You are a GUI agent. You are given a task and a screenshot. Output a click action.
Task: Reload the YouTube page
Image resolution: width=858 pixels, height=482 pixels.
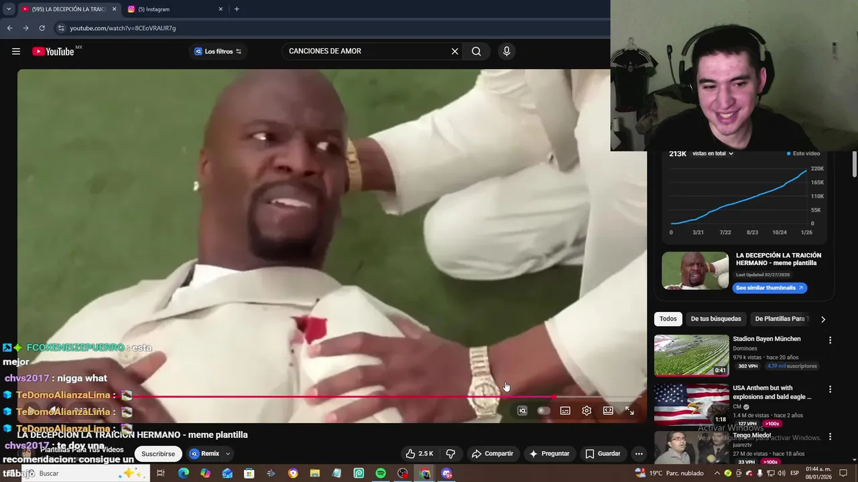[42, 28]
